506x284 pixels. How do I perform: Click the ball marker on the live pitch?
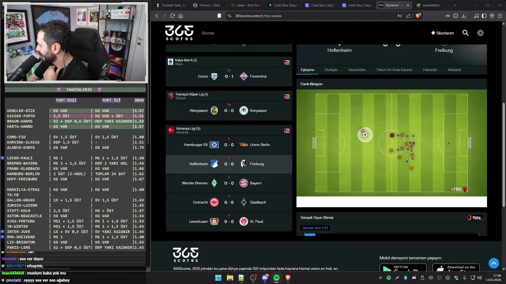[365, 135]
